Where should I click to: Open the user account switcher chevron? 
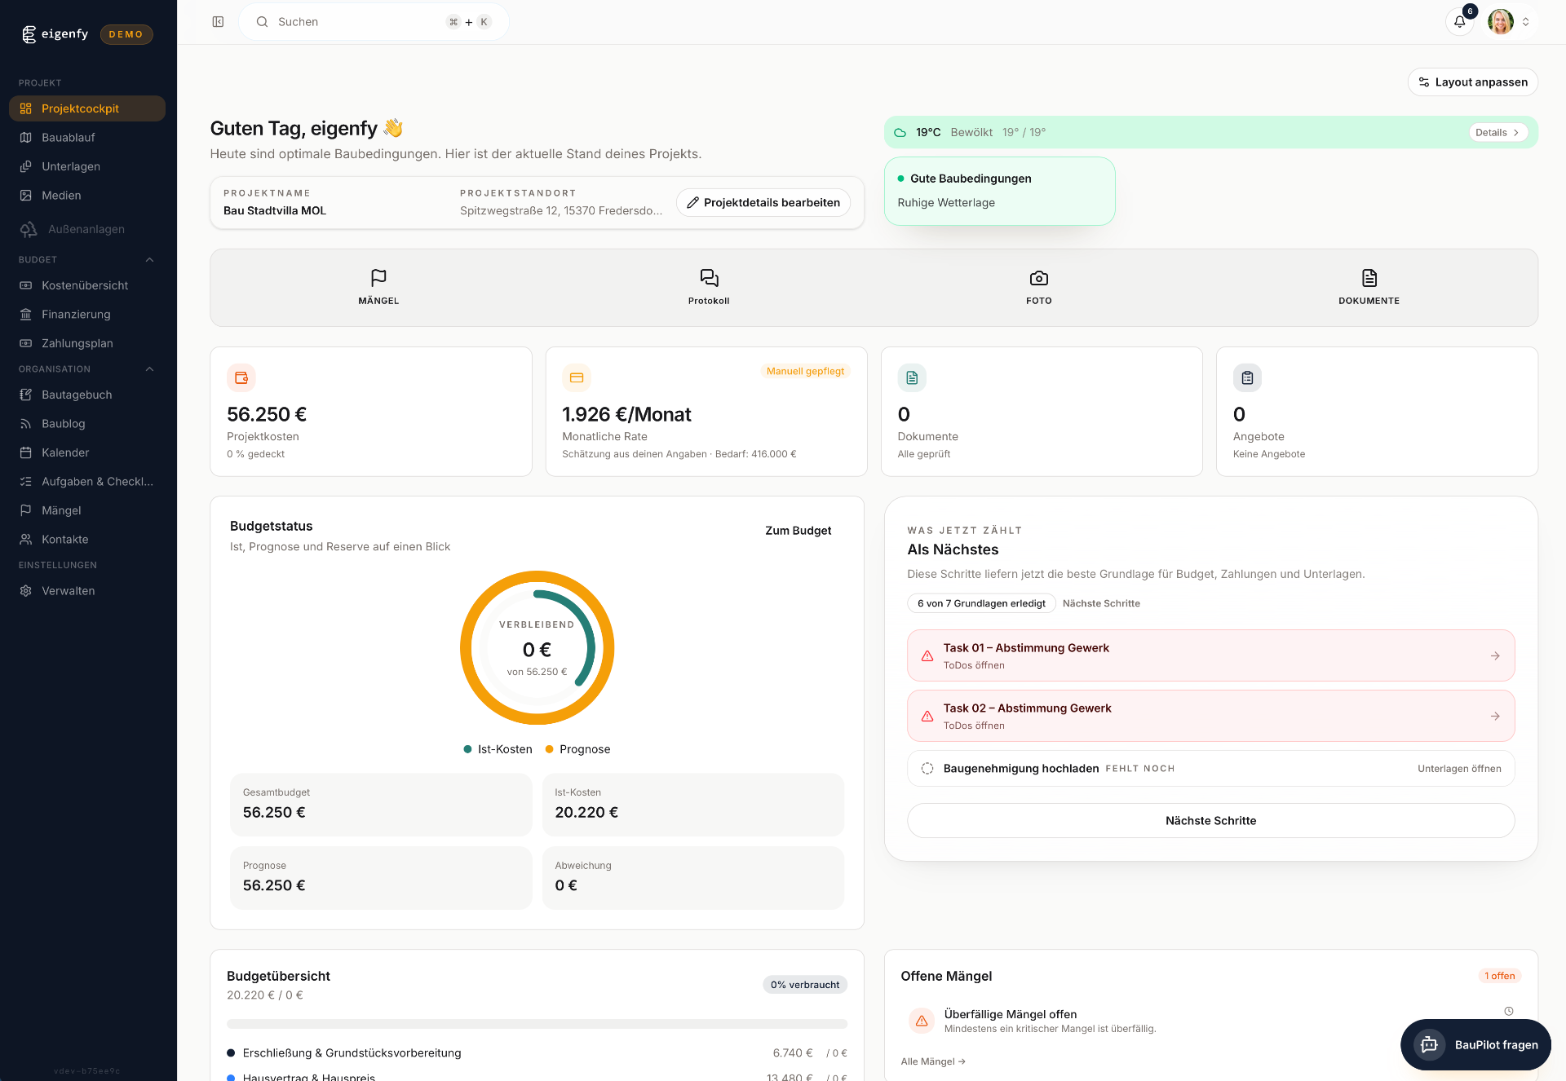(x=1525, y=22)
